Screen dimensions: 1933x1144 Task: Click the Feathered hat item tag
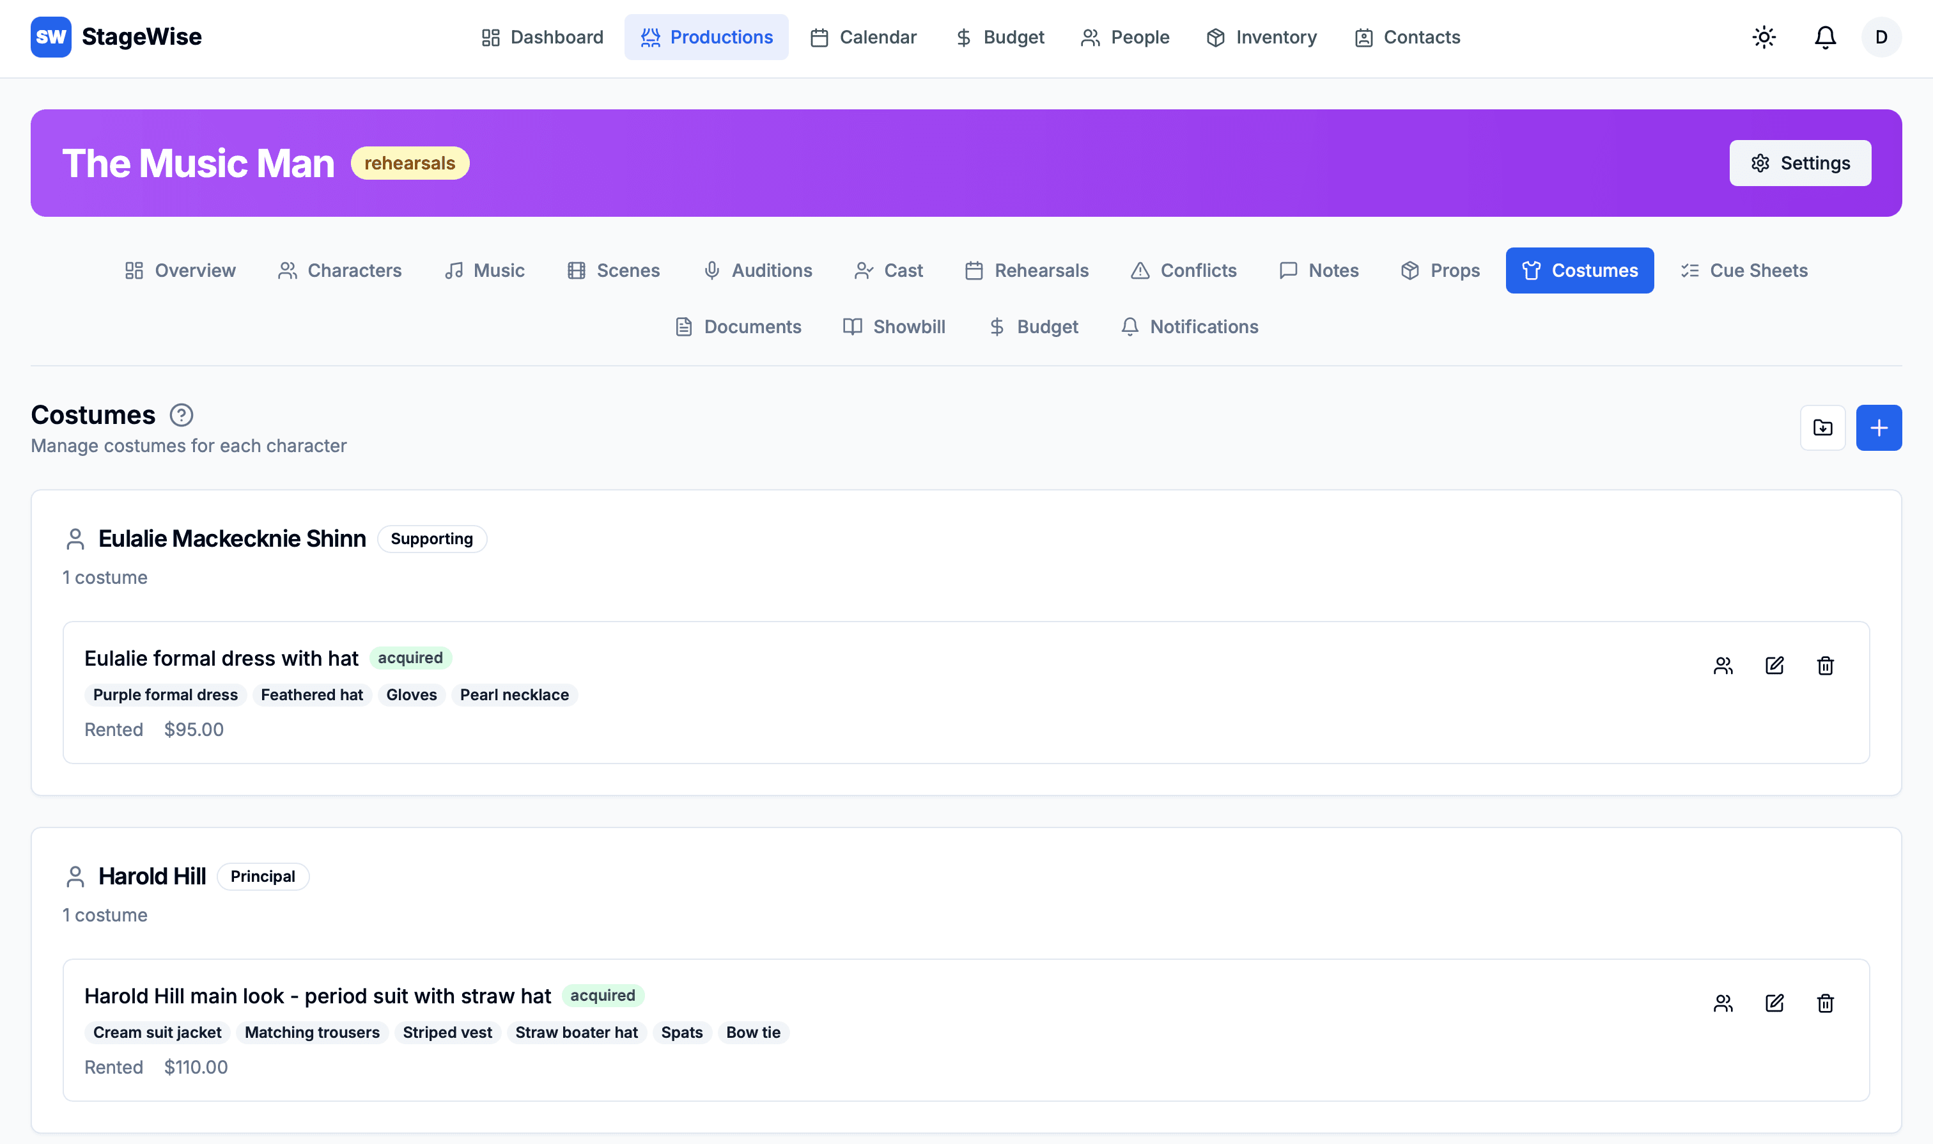click(311, 695)
